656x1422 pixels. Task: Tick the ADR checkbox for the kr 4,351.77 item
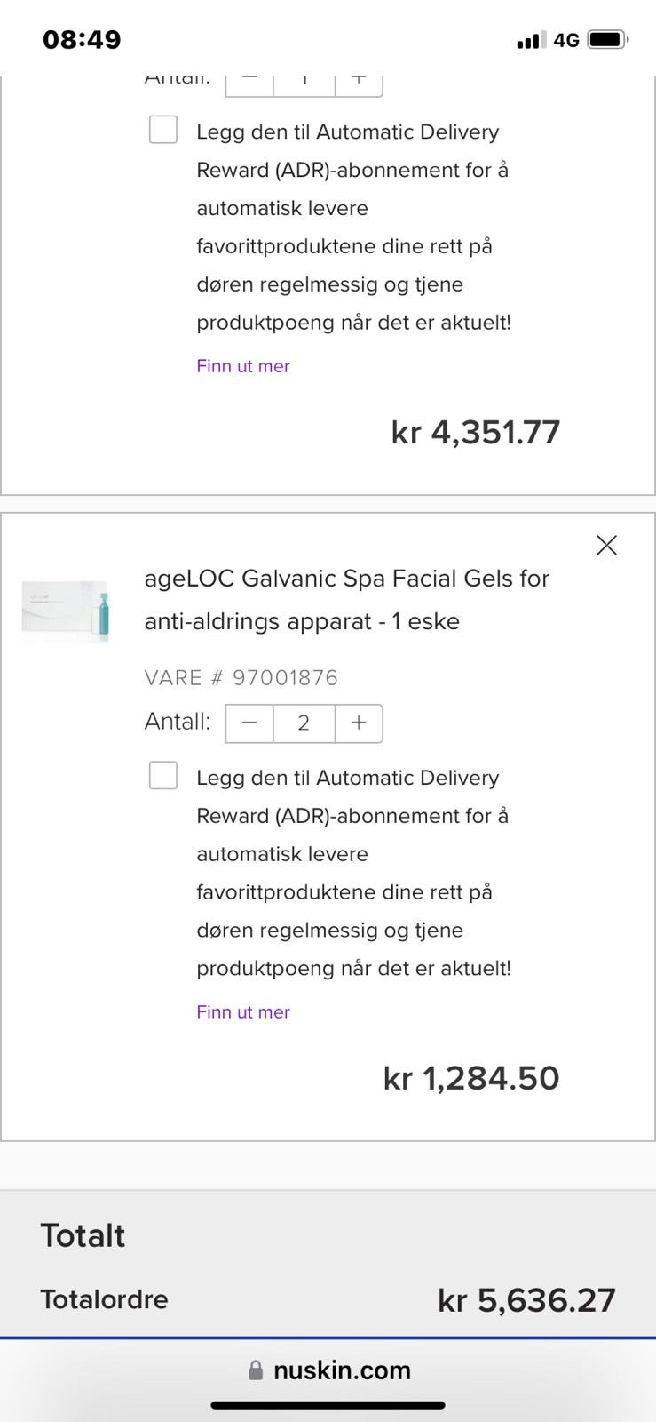pos(163,130)
